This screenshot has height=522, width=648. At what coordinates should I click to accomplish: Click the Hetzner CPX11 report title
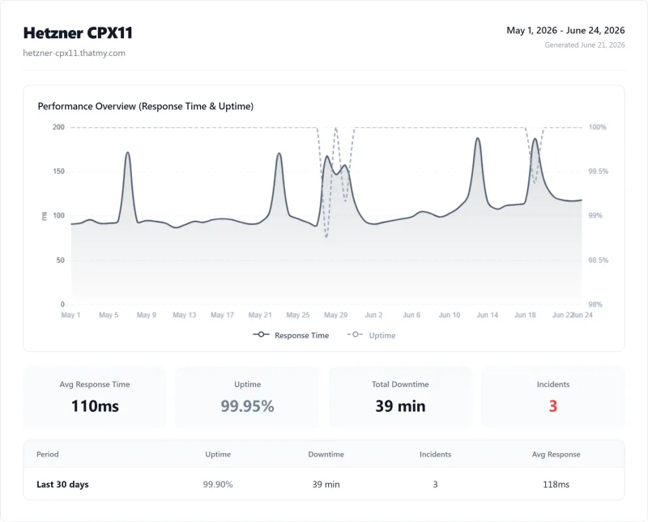[78, 33]
